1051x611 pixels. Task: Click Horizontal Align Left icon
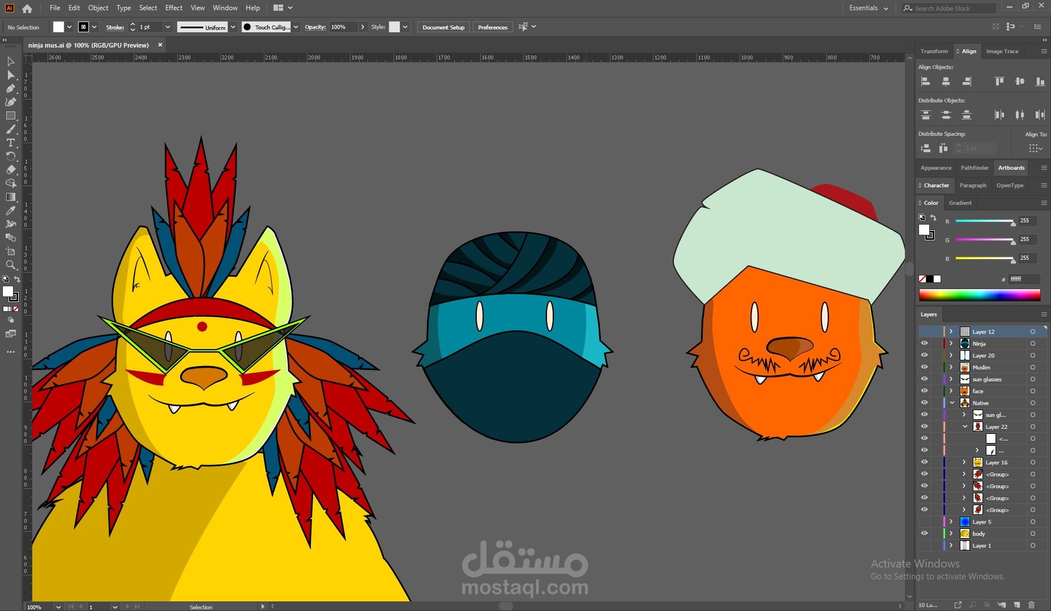926,81
